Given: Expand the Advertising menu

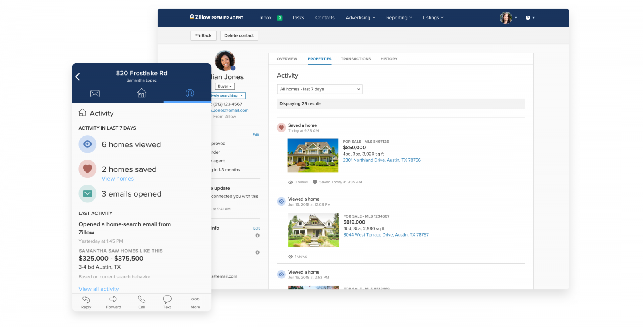Looking at the screenshot, I should click(360, 18).
